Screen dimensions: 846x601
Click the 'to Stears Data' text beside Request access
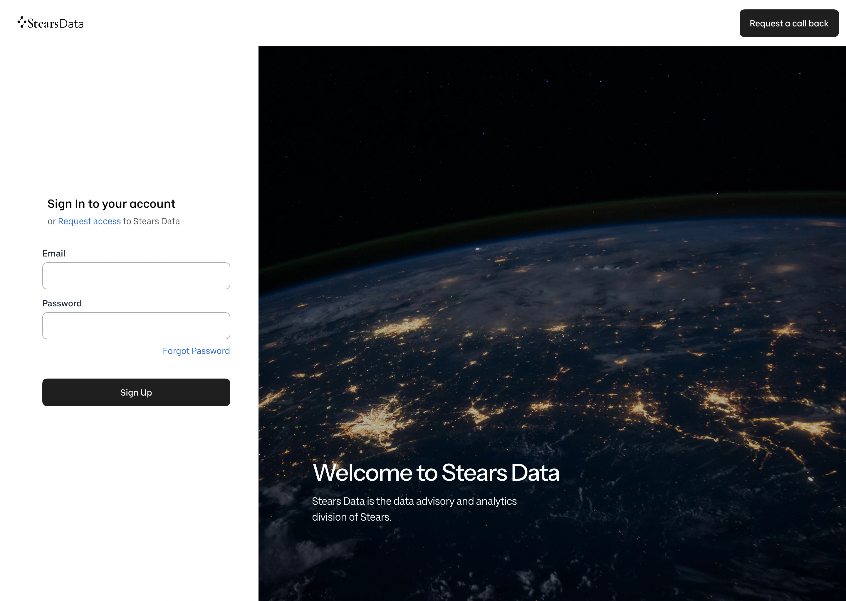pos(152,221)
